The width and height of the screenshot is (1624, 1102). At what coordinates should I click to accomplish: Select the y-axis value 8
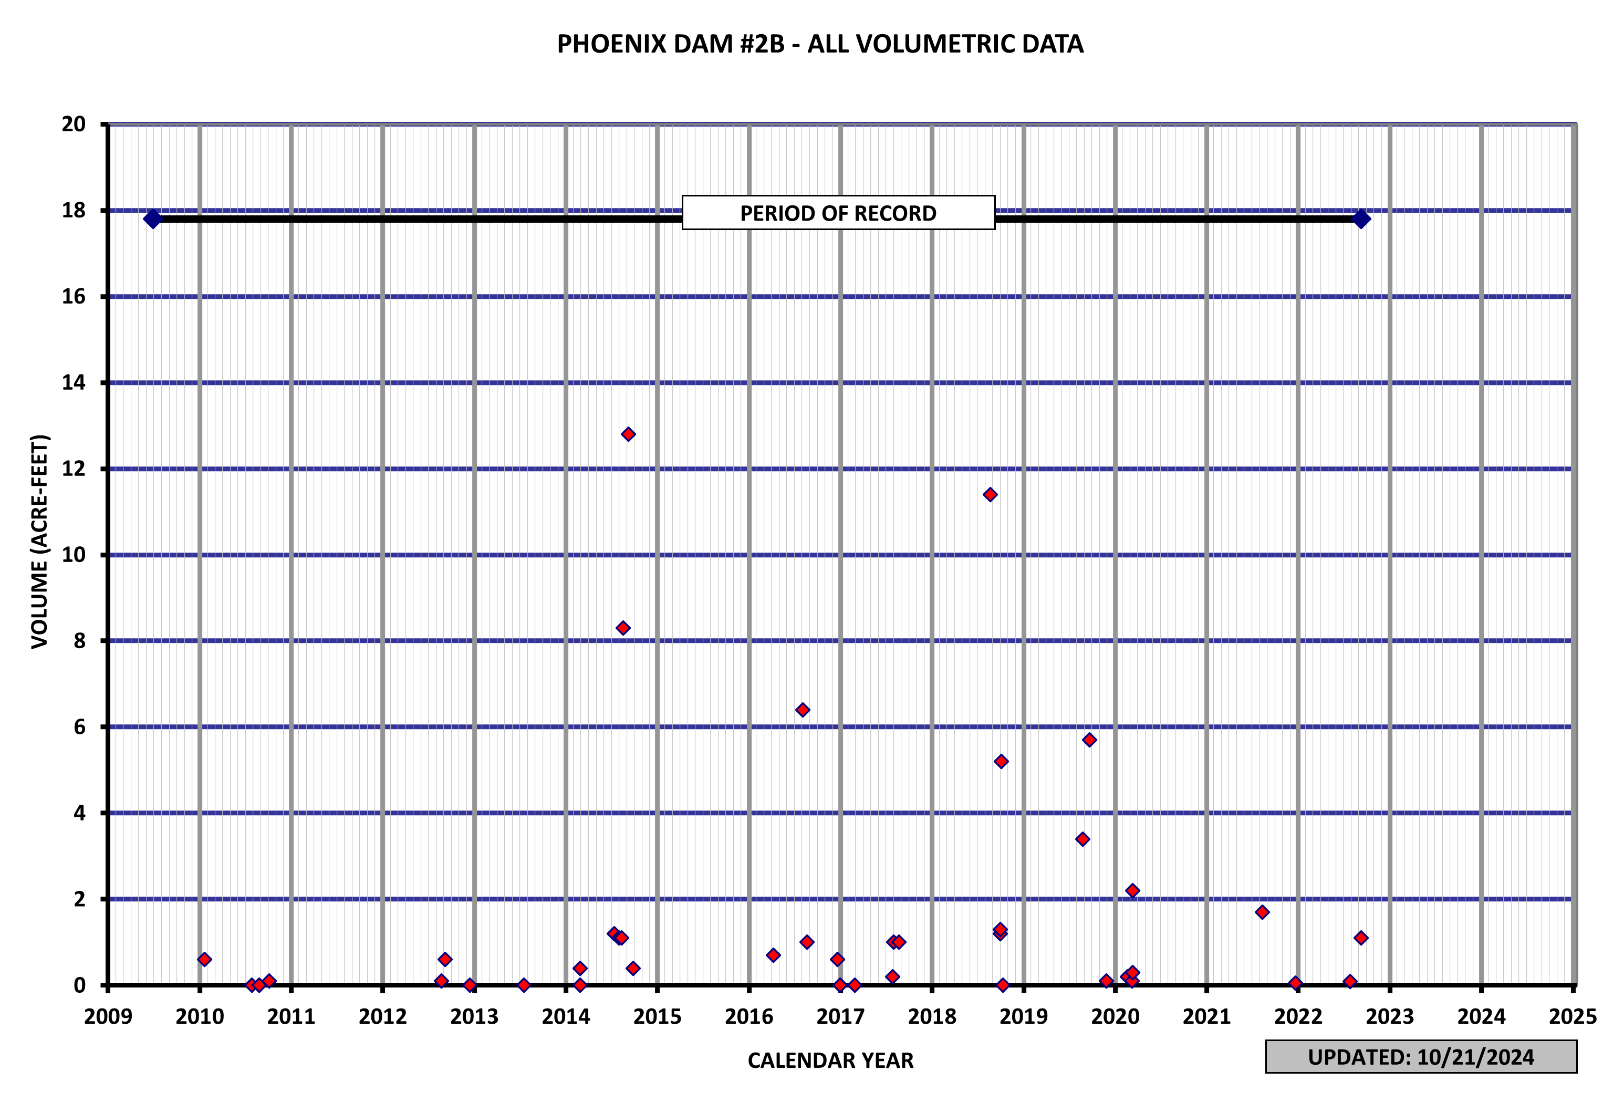[x=80, y=641]
